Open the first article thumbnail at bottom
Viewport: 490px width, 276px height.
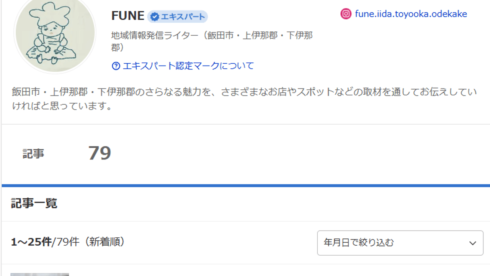pos(39,274)
